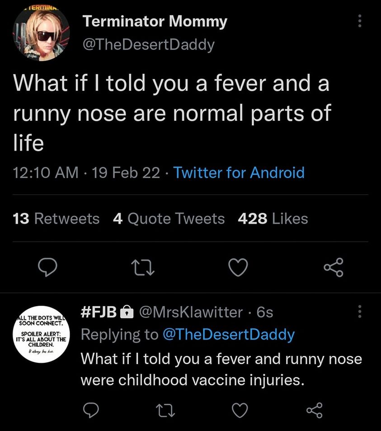Like the #FJB reply tweet
This screenshot has height=431, width=381.
tap(239, 410)
